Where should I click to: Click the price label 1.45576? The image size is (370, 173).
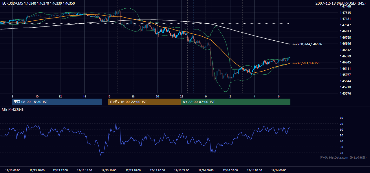(x=346, y=93)
